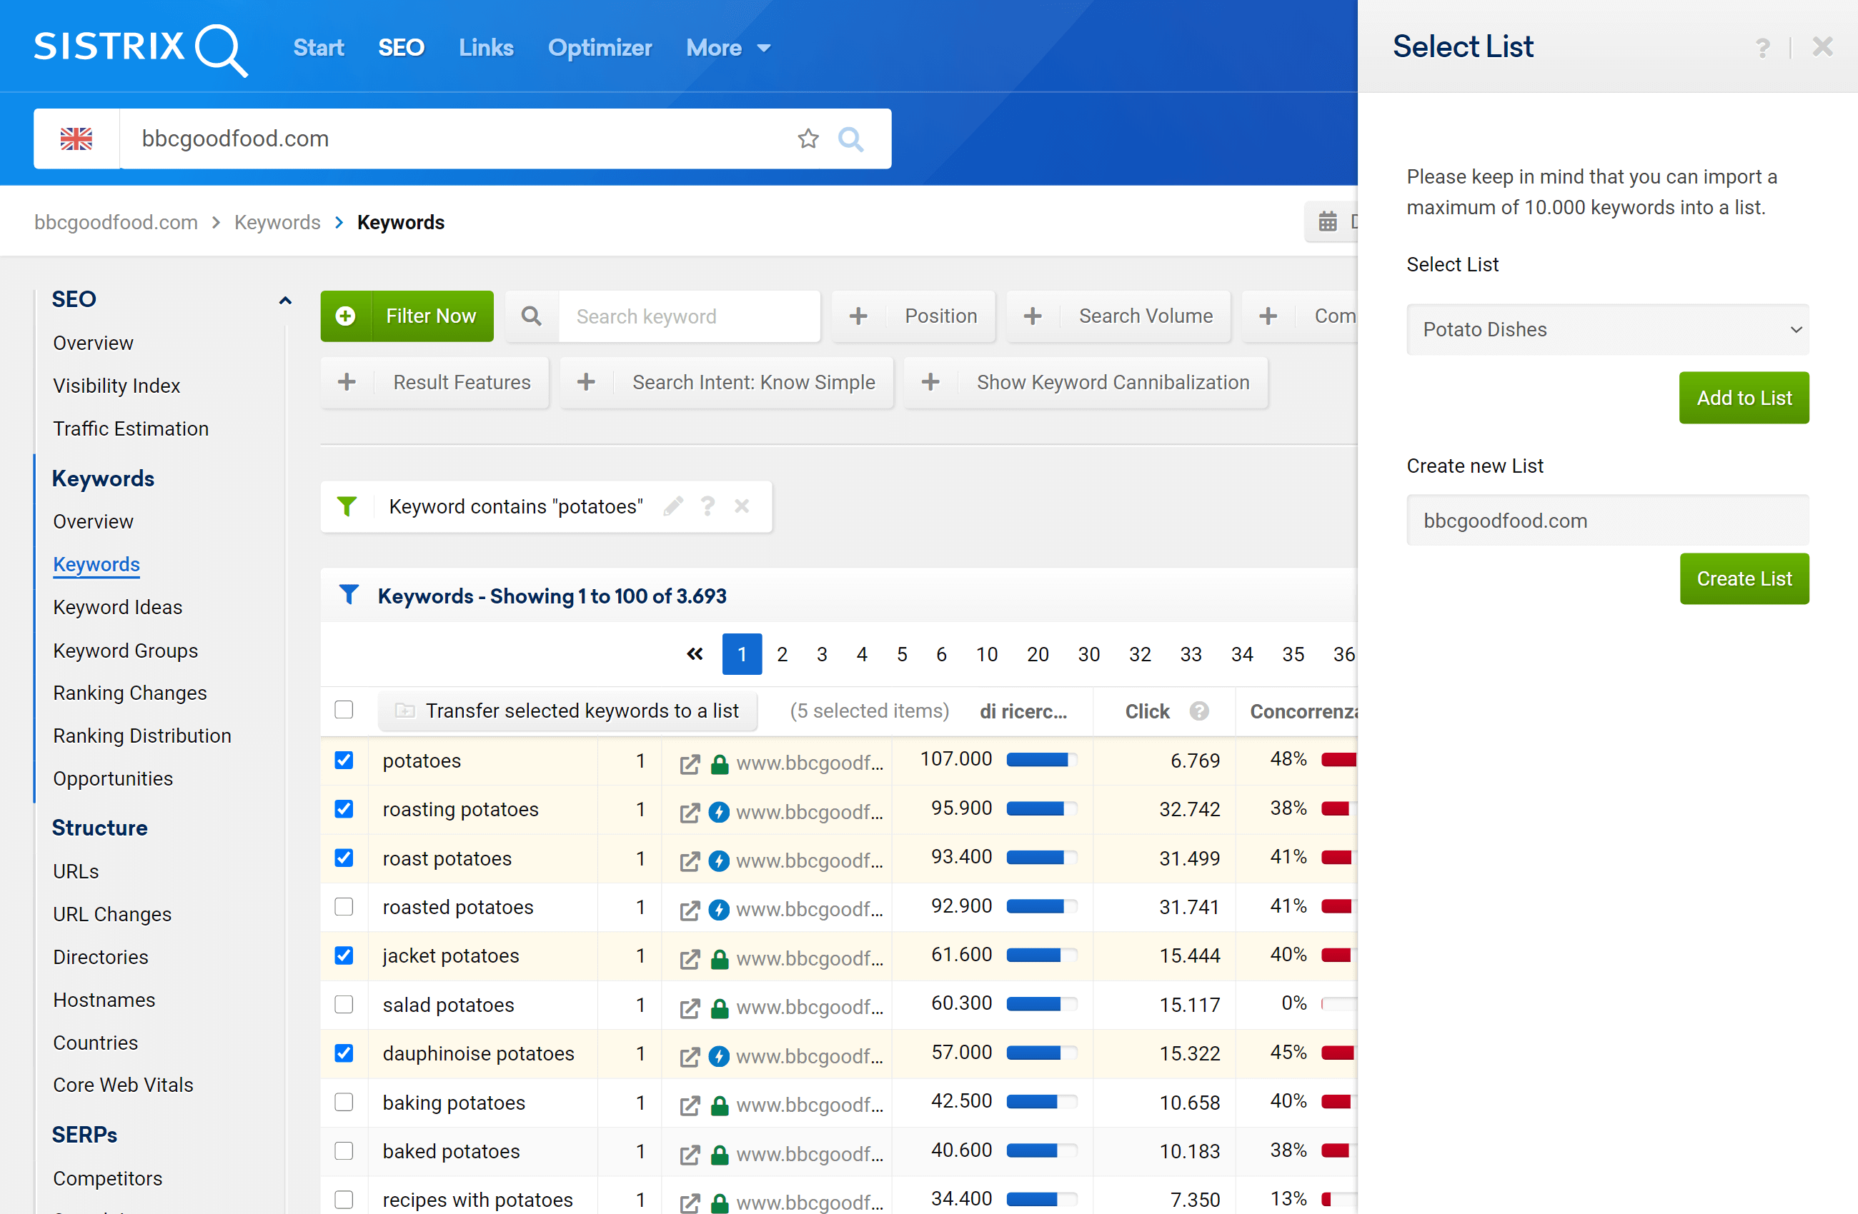Image resolution: width=1858 pixels, height=1214 pixels.
Task: Open the Optimizer menu tab
Action: coord(600,49)
